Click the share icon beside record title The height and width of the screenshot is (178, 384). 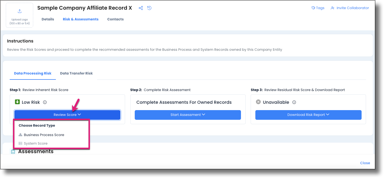click(141, 8)
